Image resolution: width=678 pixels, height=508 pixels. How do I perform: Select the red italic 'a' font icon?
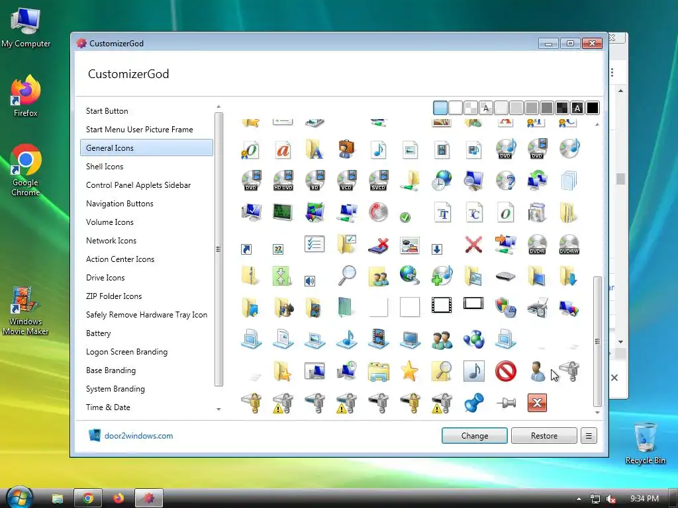click(x=283, y=149)
